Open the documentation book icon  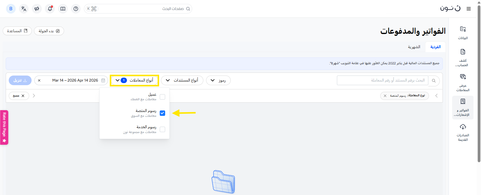63,9
